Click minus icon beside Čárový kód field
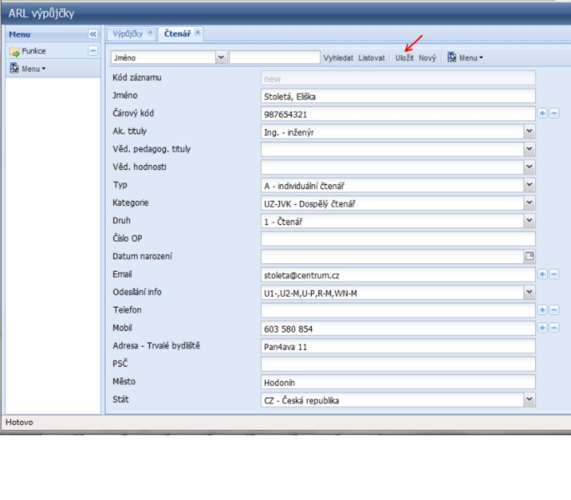Viewport: 571px width, 500px height. (554, 113)
